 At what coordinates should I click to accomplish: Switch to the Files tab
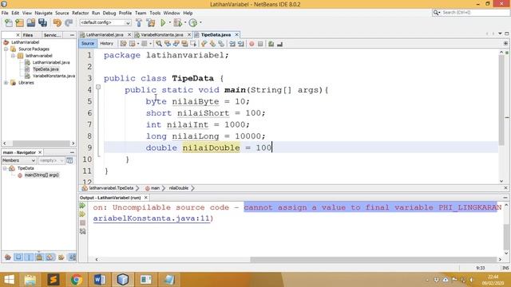(28, 35)
